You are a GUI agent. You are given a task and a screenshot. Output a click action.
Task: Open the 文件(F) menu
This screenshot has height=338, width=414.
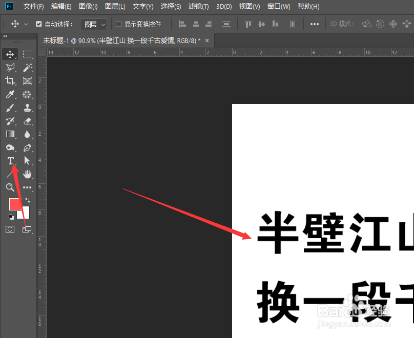[x=33, y=6]
